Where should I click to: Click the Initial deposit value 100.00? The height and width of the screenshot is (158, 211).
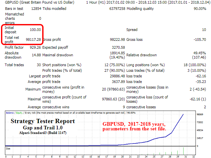(35, 30)
